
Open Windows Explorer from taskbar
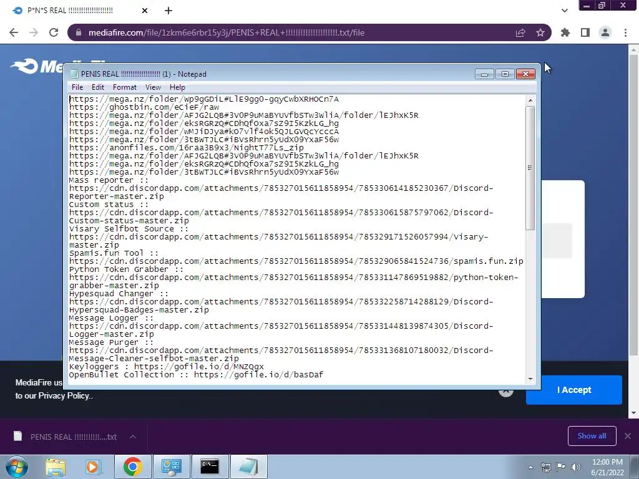pyautogui.click(x=56, y=467)
